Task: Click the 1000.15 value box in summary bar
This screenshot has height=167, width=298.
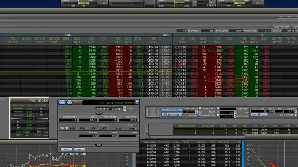Action: click(x=289, y=31)
